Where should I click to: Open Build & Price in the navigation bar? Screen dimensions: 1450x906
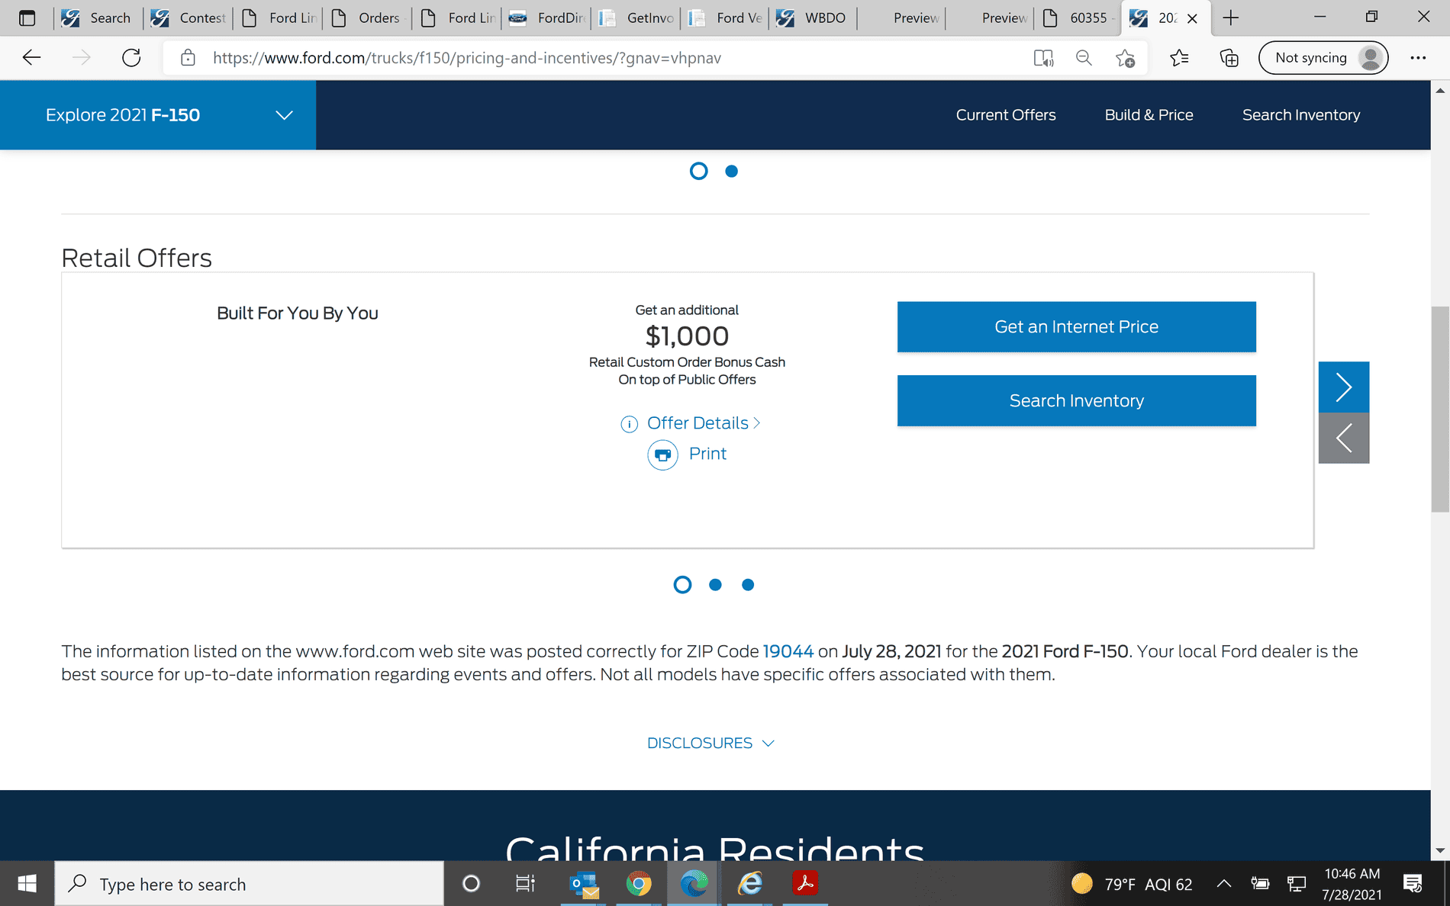(x=1149, y=115)
